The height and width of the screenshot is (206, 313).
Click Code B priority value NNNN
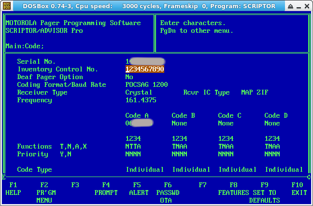[179, 154]
